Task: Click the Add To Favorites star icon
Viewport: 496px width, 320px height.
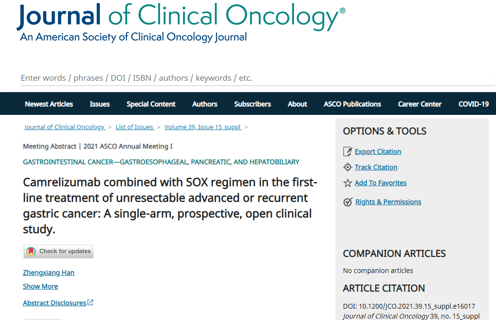Action: point(348,183)
